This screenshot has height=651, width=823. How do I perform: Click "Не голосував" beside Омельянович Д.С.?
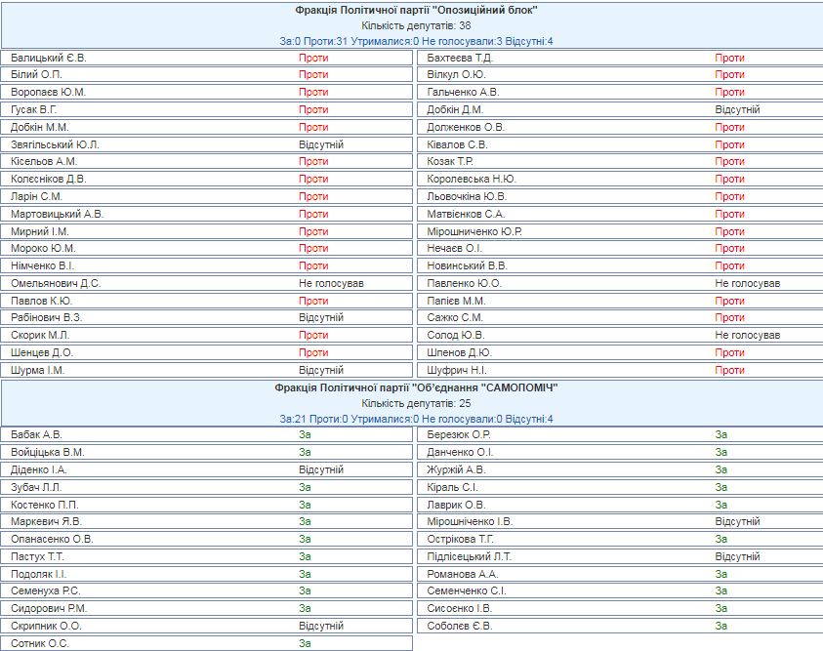pos(331,283)
